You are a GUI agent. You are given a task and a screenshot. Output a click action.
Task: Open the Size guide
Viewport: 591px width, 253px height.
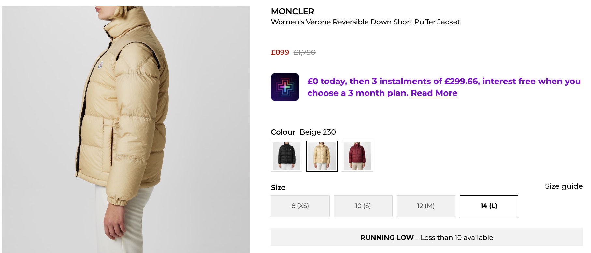564,186
